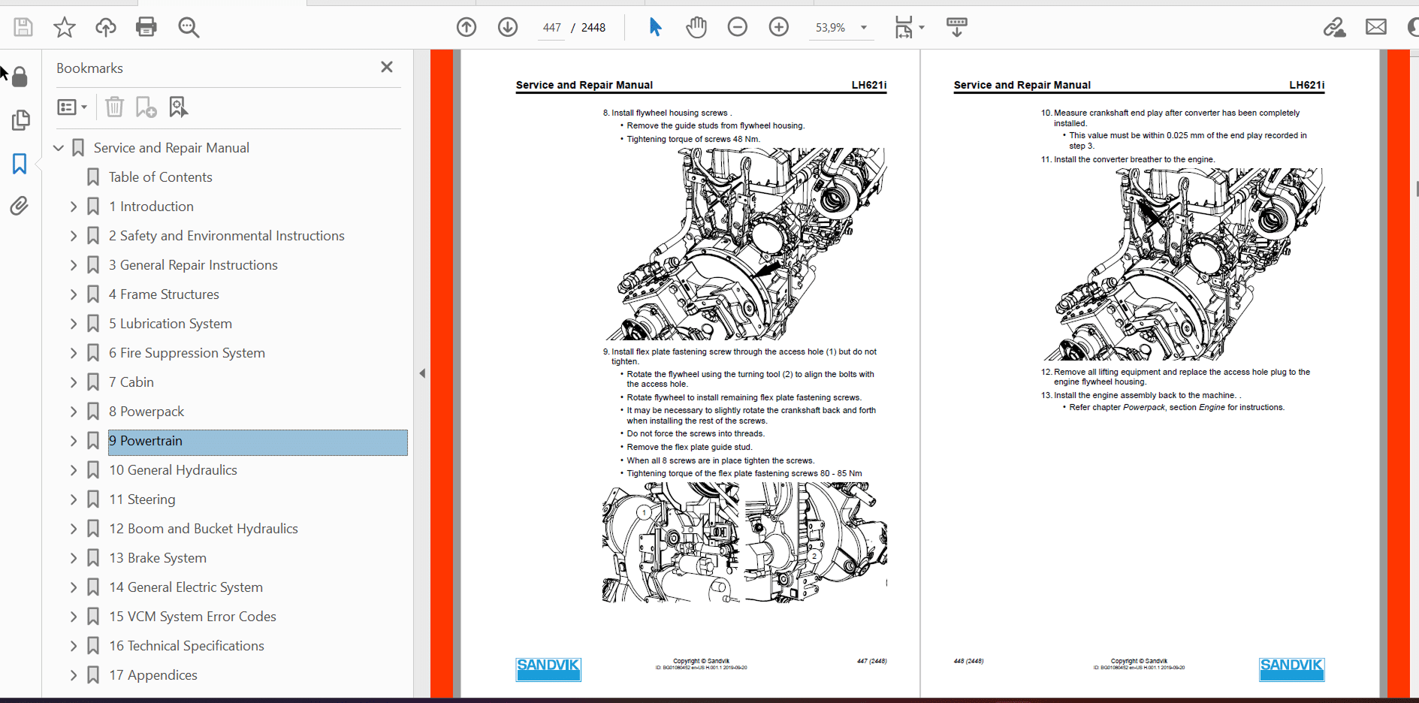Toggle the Attachments paperclip panel

pyautogui.click(x=20, y=206)
